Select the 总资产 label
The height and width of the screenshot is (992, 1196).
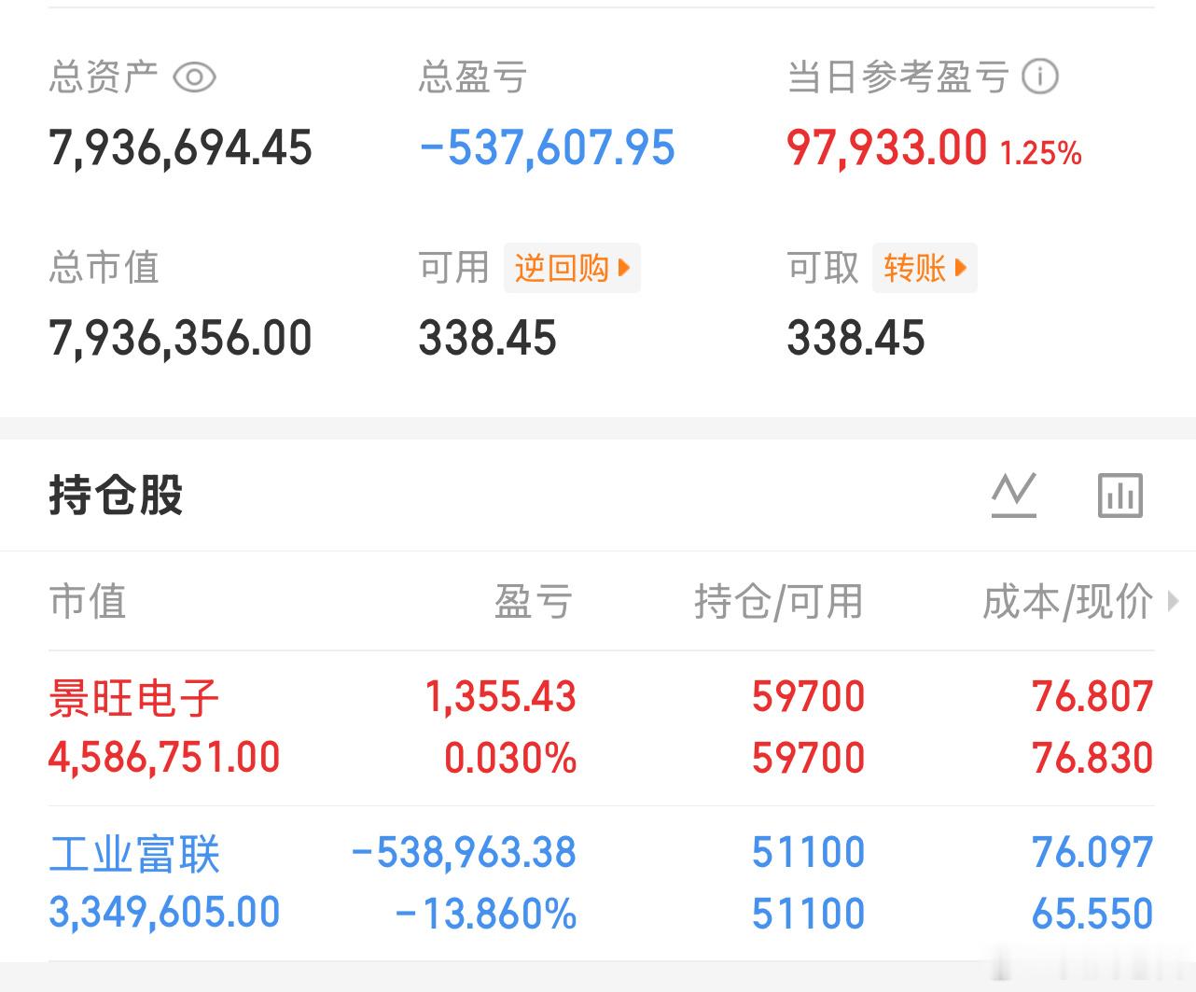pos(104,77)
